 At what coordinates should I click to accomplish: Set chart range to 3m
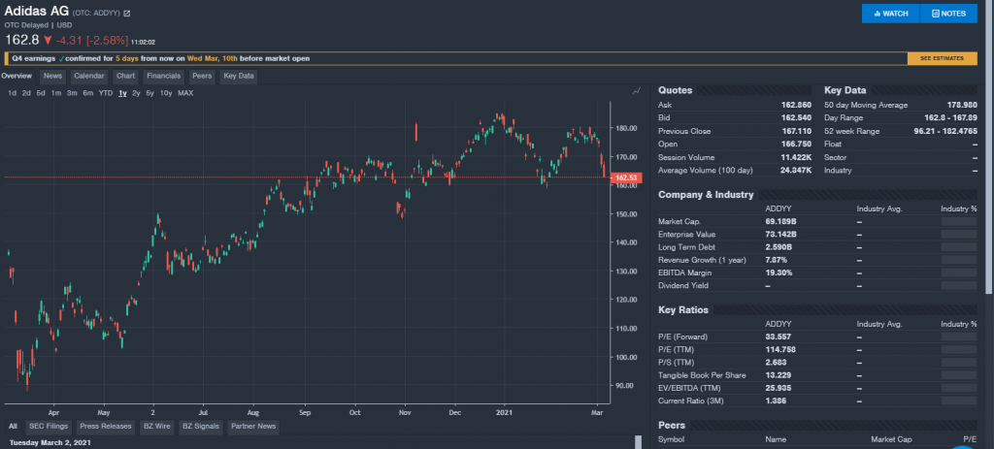pyautogui.click(x=72, y=93)
